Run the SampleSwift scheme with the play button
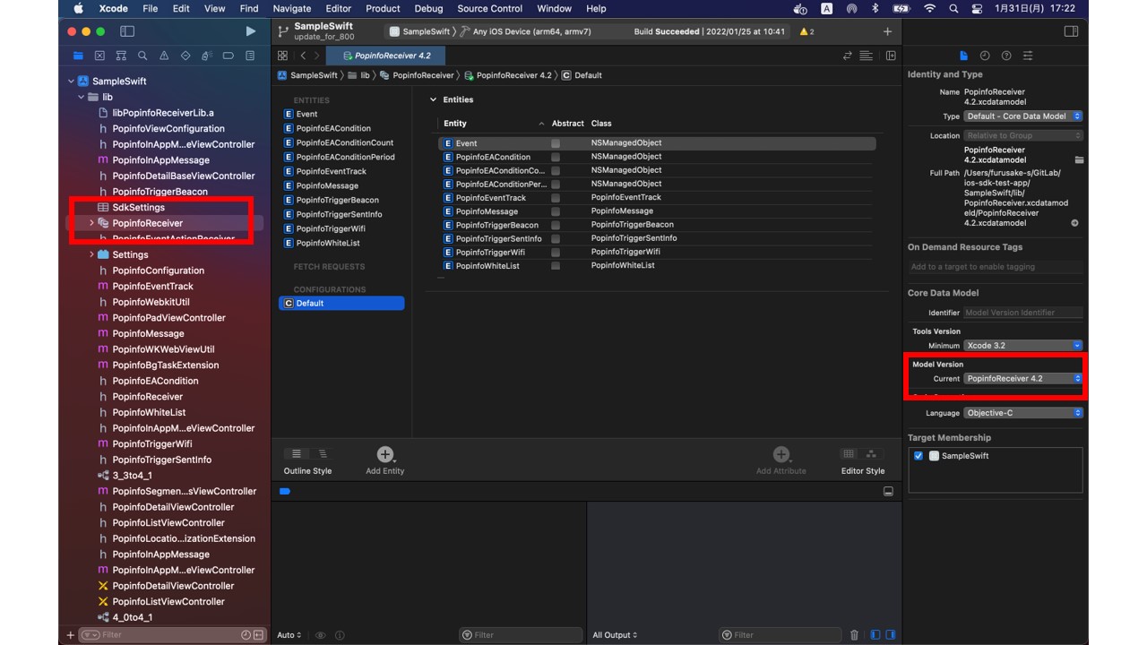 (250, 30)
